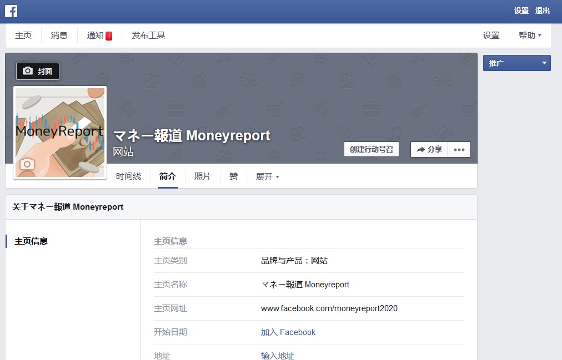This screenshot has height=360, width=562.
Task: Expand the 展开 more dropdown
Action: tap(267, 176)
